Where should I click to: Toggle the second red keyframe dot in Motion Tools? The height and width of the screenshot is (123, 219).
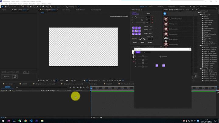coord(152,20)
